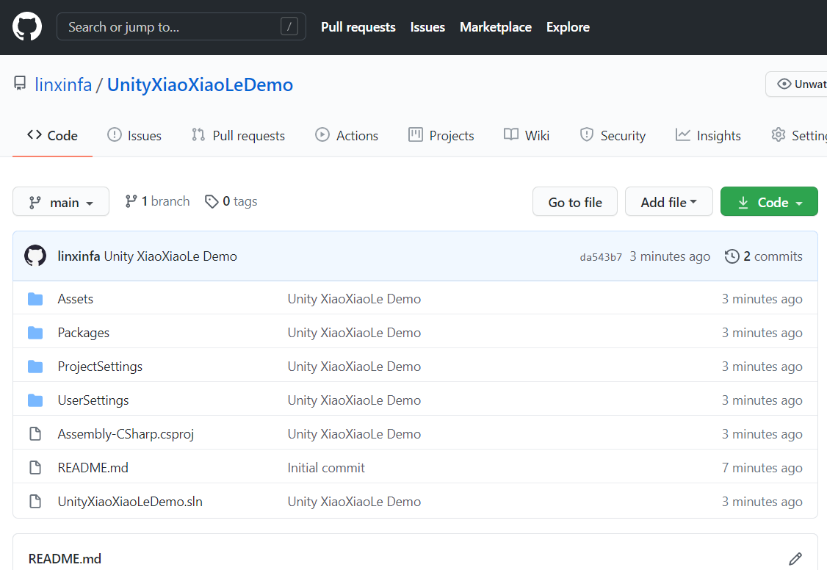Open the commit history clock icon

tap(732, 256)
